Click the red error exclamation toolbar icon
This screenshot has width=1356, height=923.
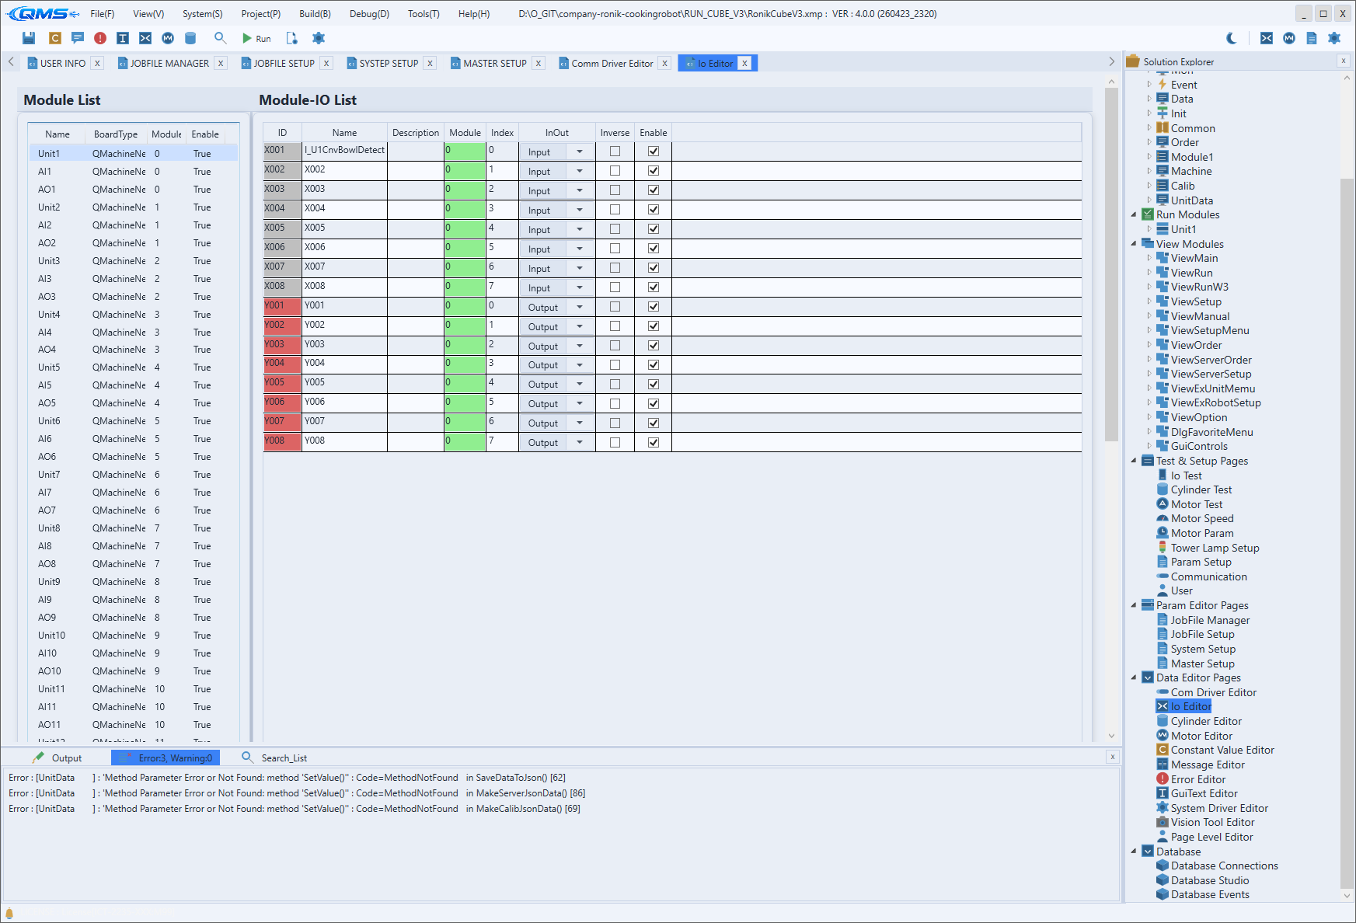[100, 38]
